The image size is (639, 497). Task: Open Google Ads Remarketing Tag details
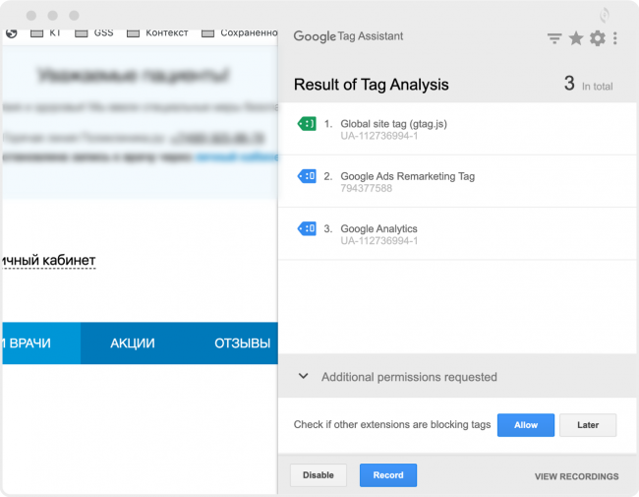click(x=407, y=176)
